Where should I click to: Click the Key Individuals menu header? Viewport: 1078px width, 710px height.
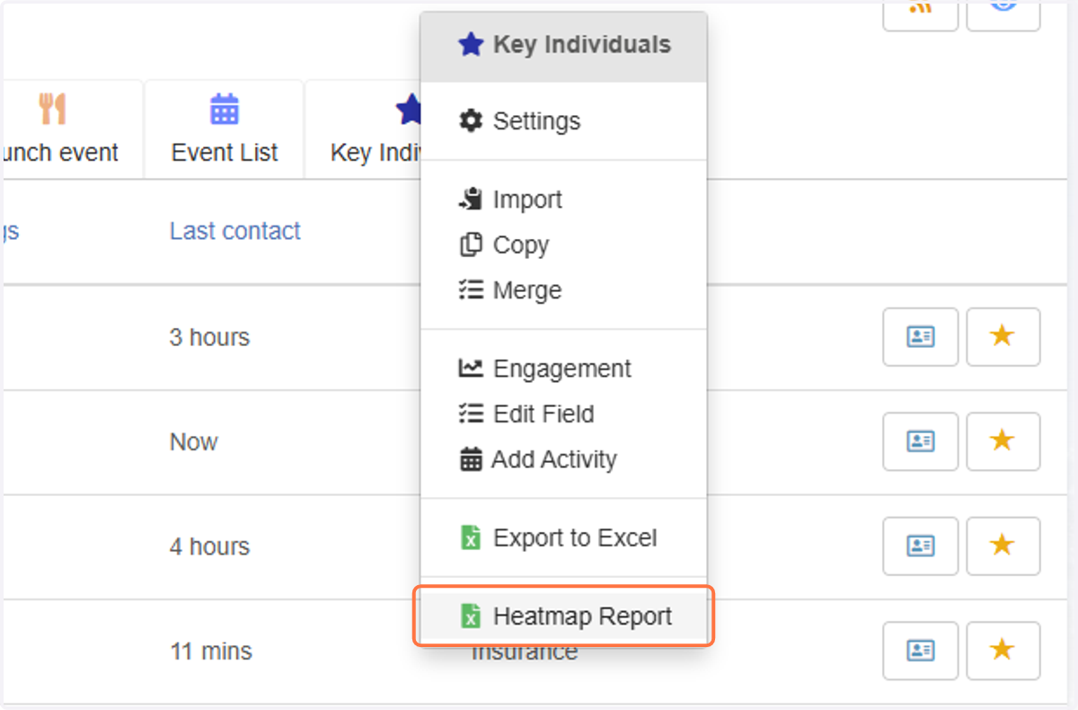564,45
